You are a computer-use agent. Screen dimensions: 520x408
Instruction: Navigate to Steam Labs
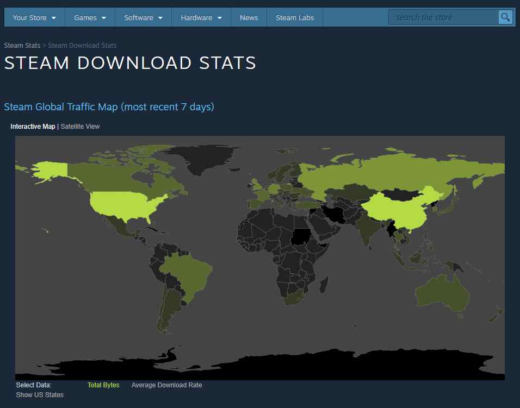pyautogui.click(x=295, y=17)
